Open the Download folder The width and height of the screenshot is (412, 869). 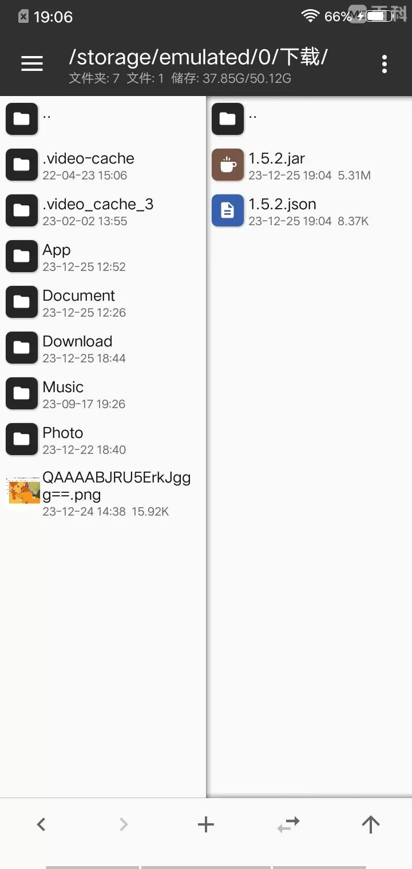tap(103, 348)
